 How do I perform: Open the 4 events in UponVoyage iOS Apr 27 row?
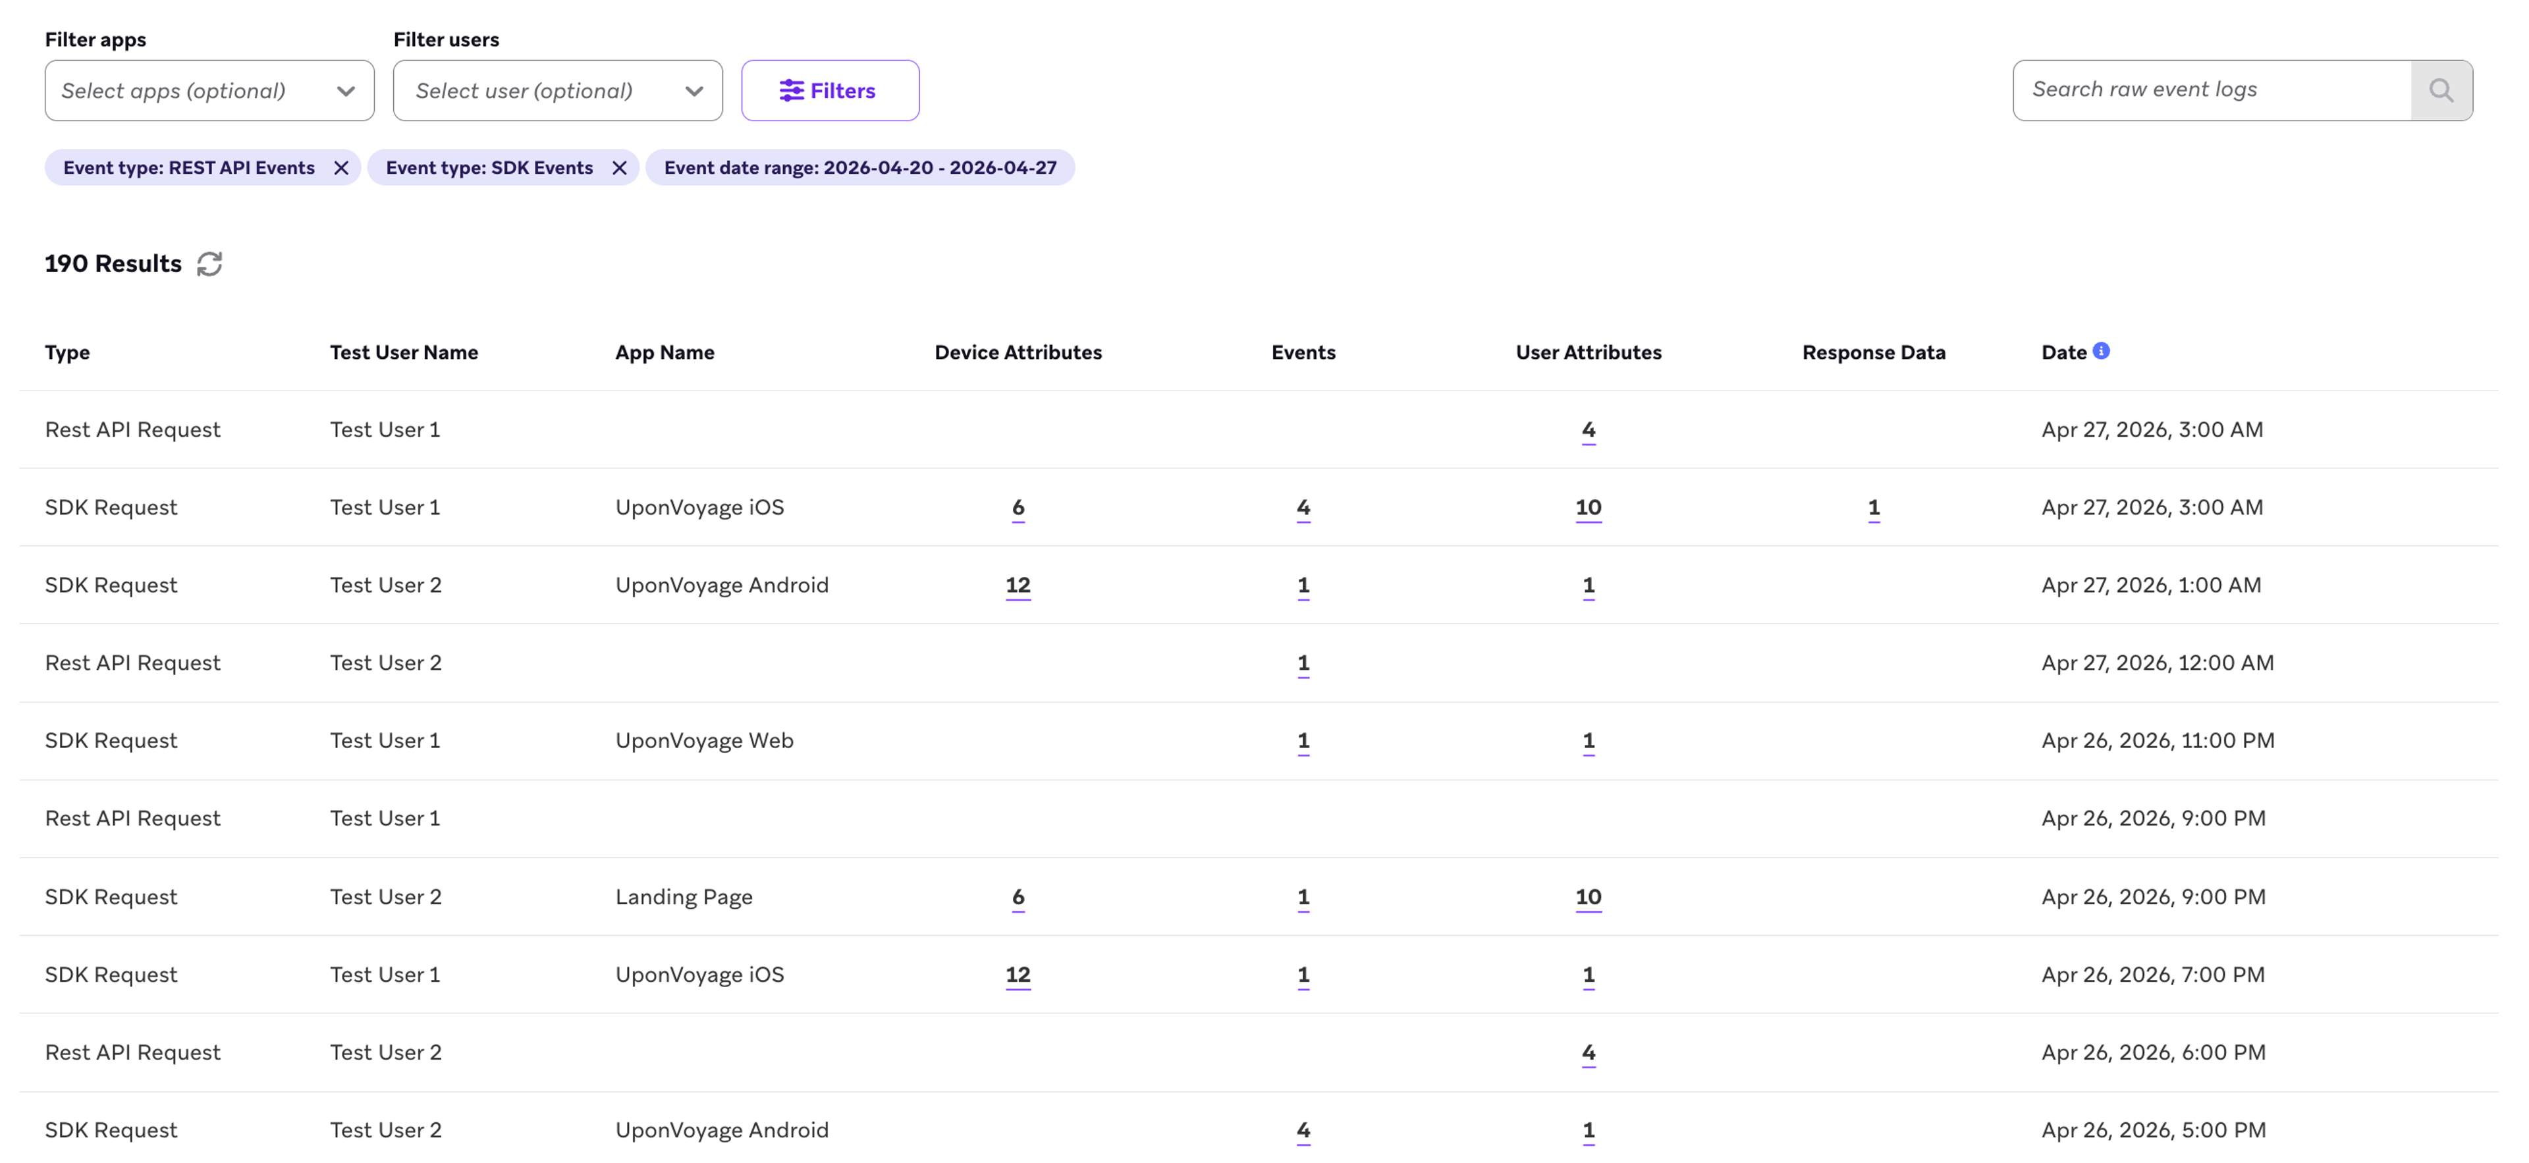tap(1303, 507)
